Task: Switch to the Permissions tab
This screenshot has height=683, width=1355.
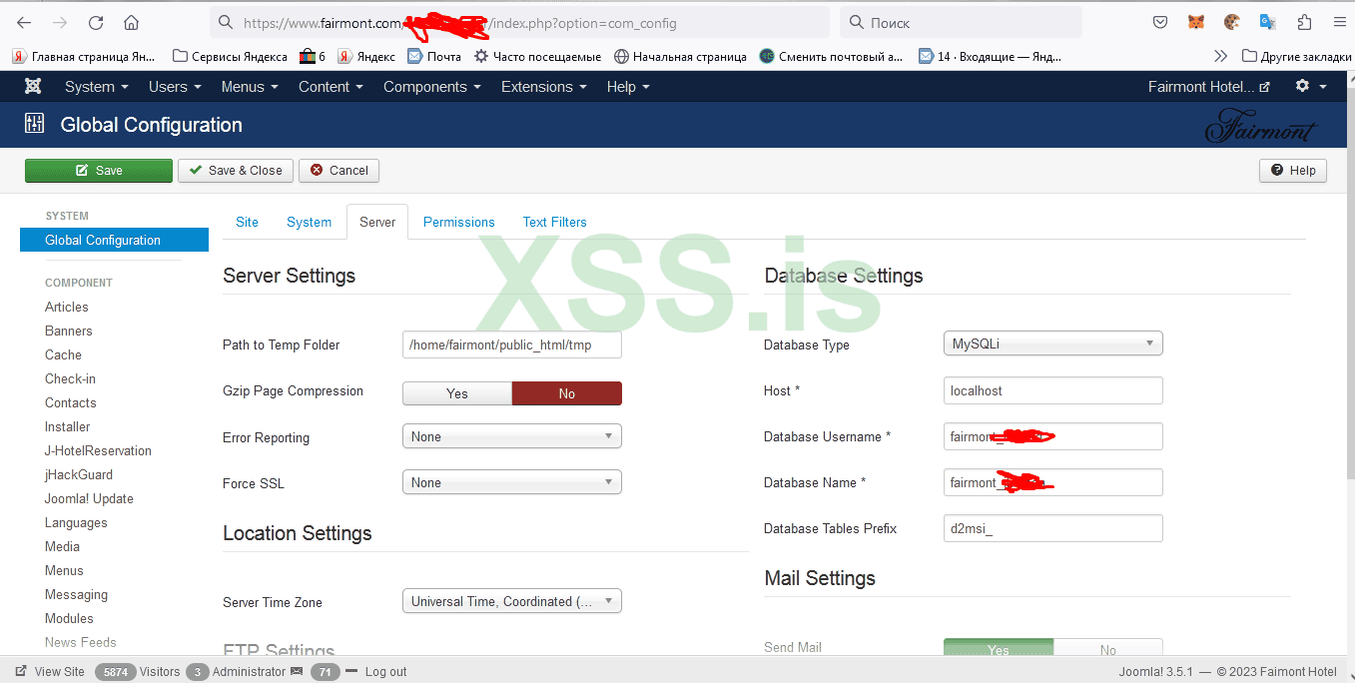Action: [458, 222]
